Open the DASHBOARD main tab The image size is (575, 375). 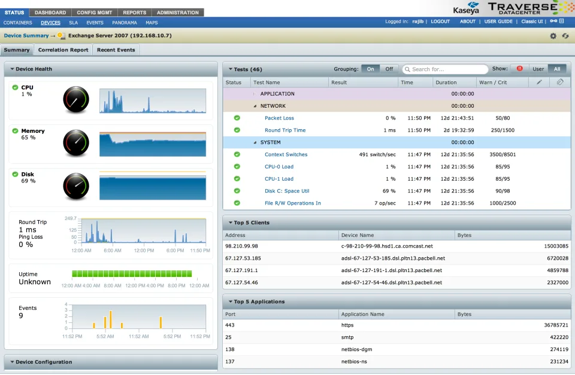[x=50, y=13]
